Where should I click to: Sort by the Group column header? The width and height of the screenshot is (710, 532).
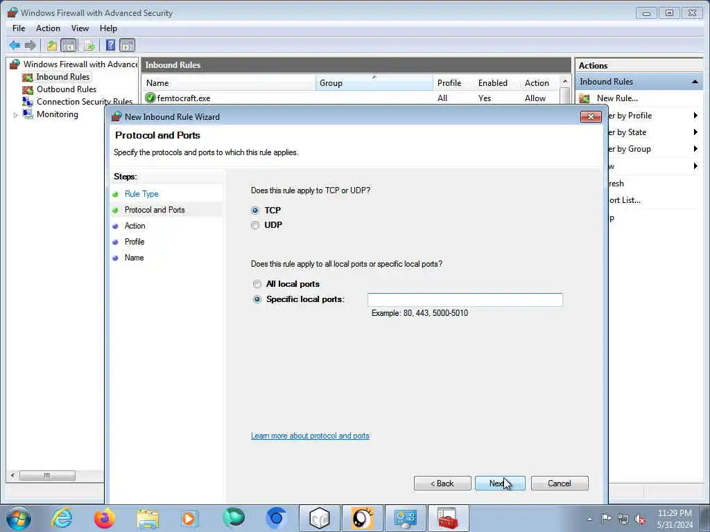374,83
